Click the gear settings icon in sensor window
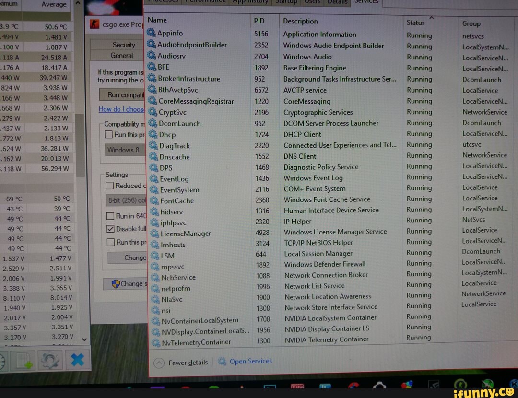This screenshot has width=518, height=398. tap(49, 360)
